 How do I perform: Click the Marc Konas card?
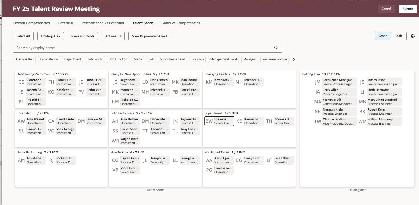[190, 82]
